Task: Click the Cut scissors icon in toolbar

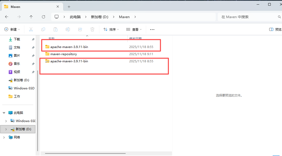Action: click(x=31, y=29)
